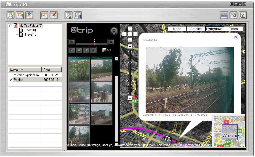Zoom in the map with the plus button
This screenshot has width=255, height=157.
pos(130,47)
